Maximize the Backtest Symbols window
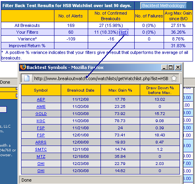The height and width of the screenshot is (184, 195). (171, 67)
